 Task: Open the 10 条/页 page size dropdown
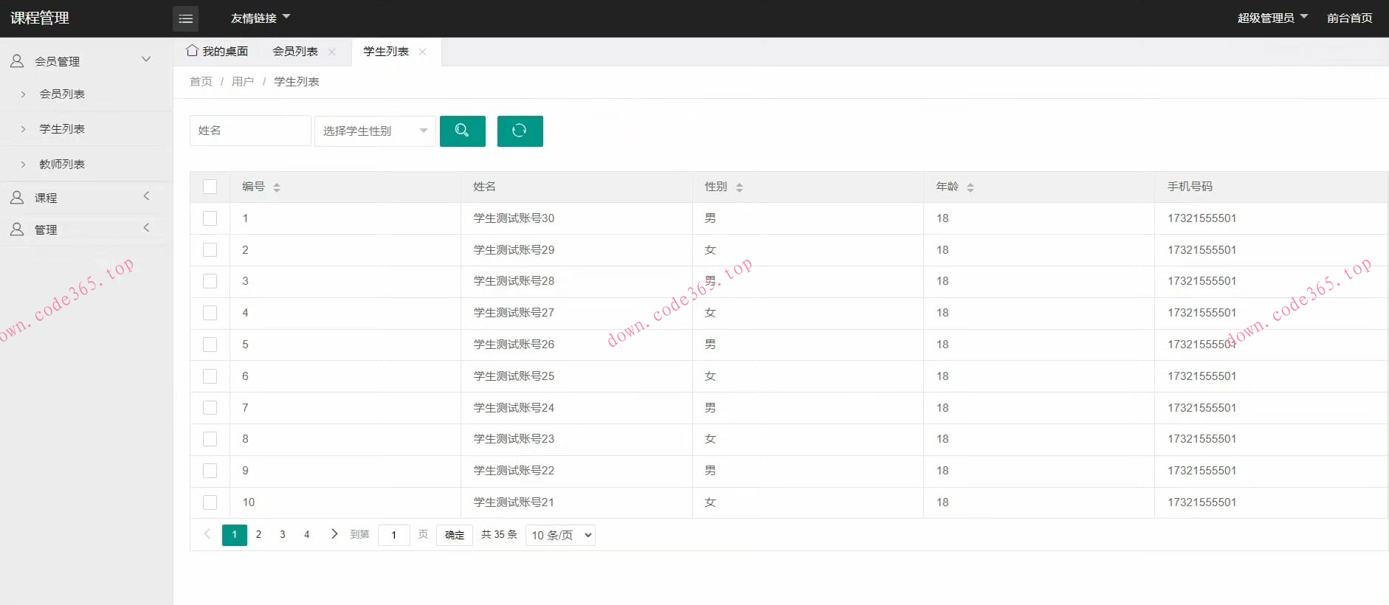(561, 535)
